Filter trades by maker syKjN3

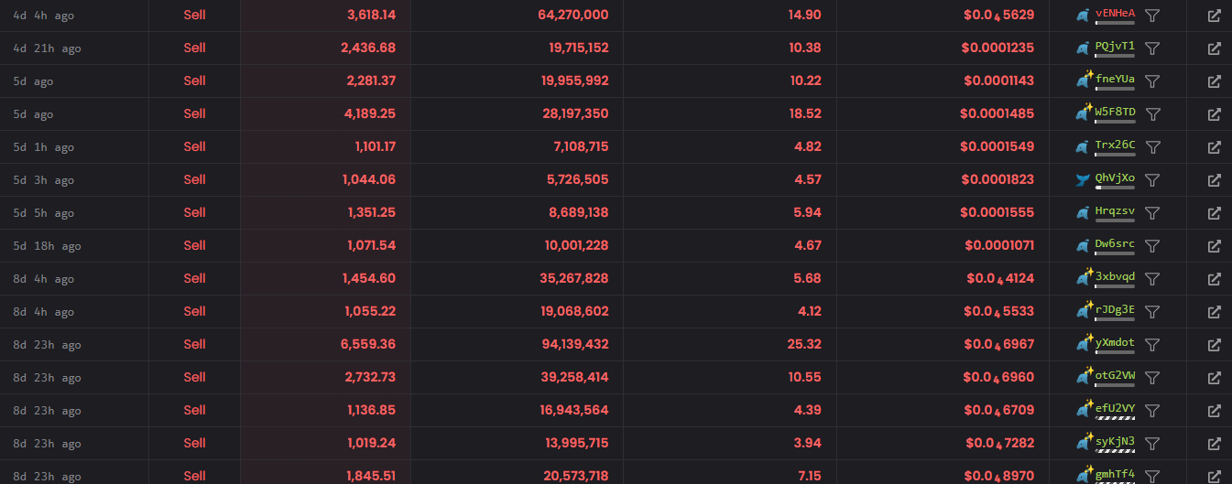1153,444
